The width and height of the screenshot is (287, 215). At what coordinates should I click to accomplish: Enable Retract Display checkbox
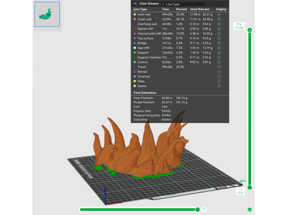pos(219,72)
